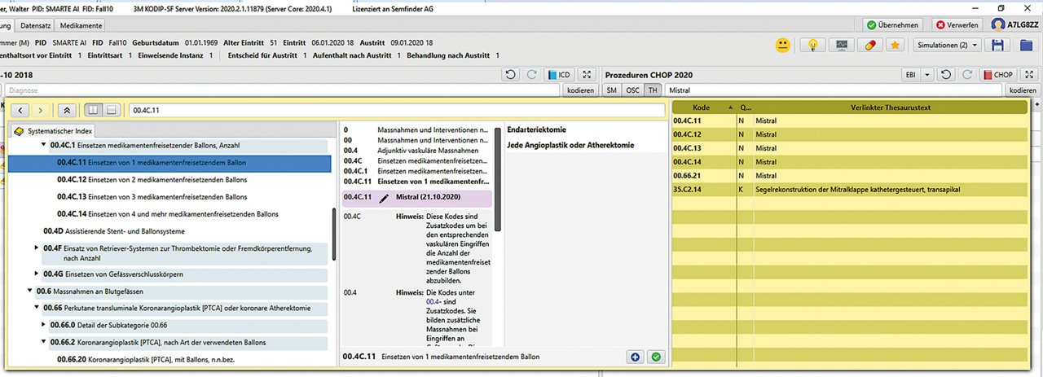Viewport: 1043px width, 377px height.
Task: Select table row 00.66.21 Mistral
Action: 851,175
